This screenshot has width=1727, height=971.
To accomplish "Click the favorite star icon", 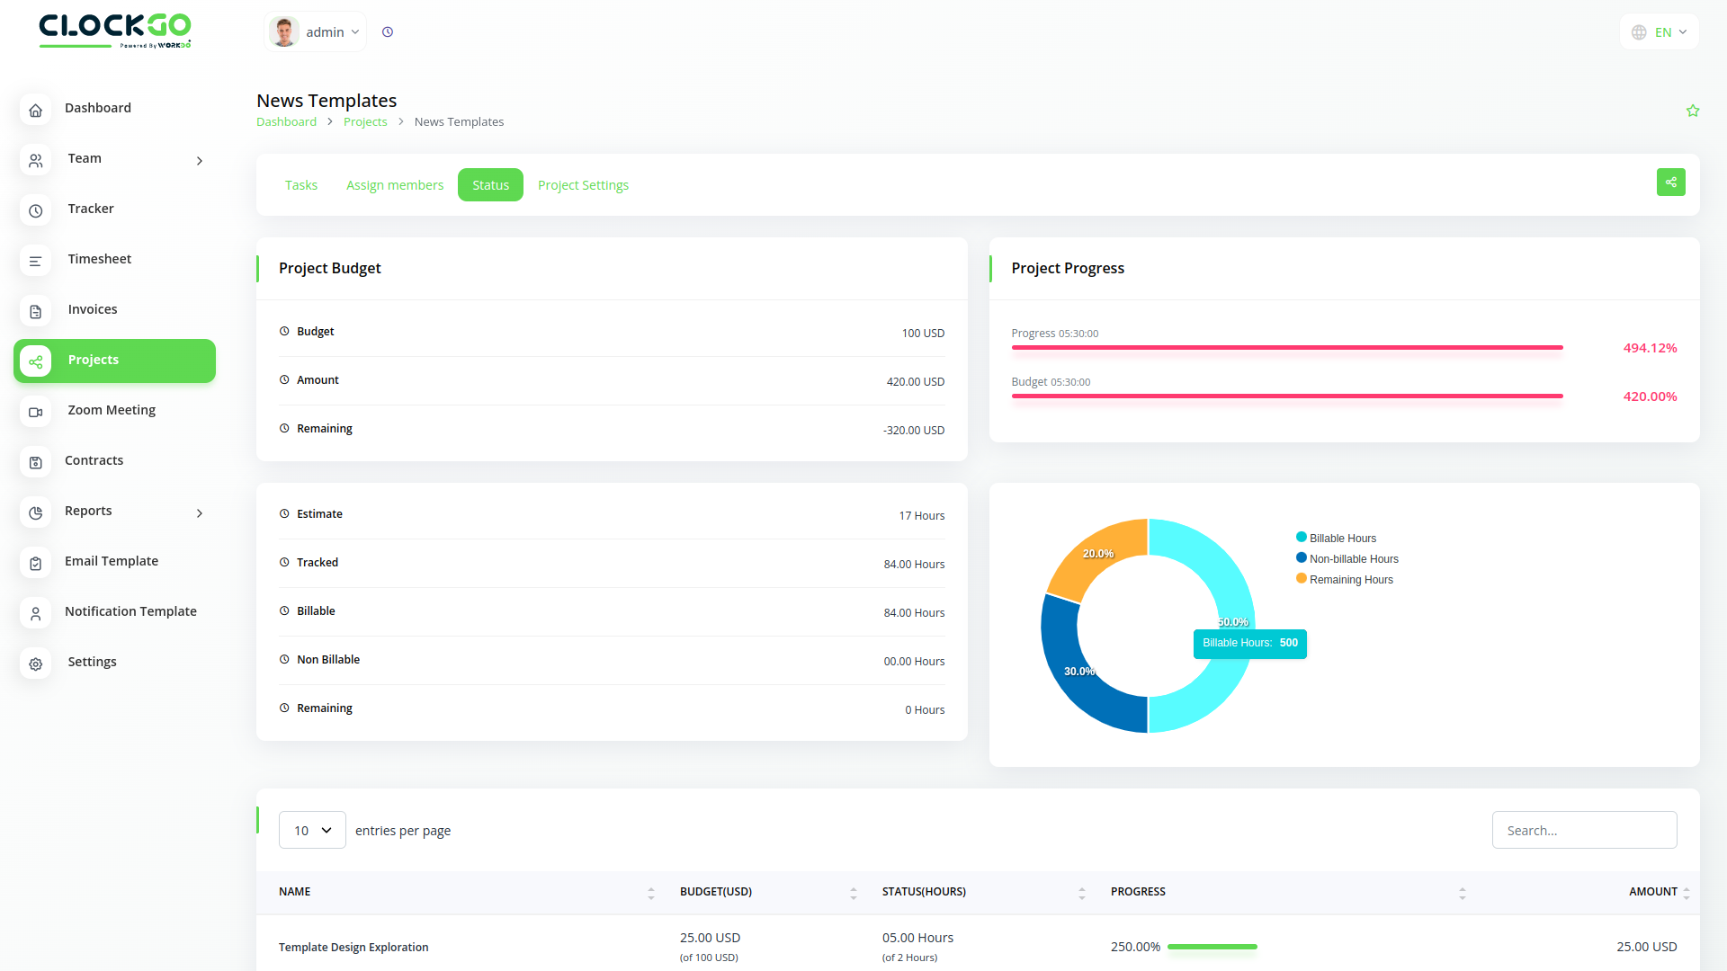I will [1693, 111].
